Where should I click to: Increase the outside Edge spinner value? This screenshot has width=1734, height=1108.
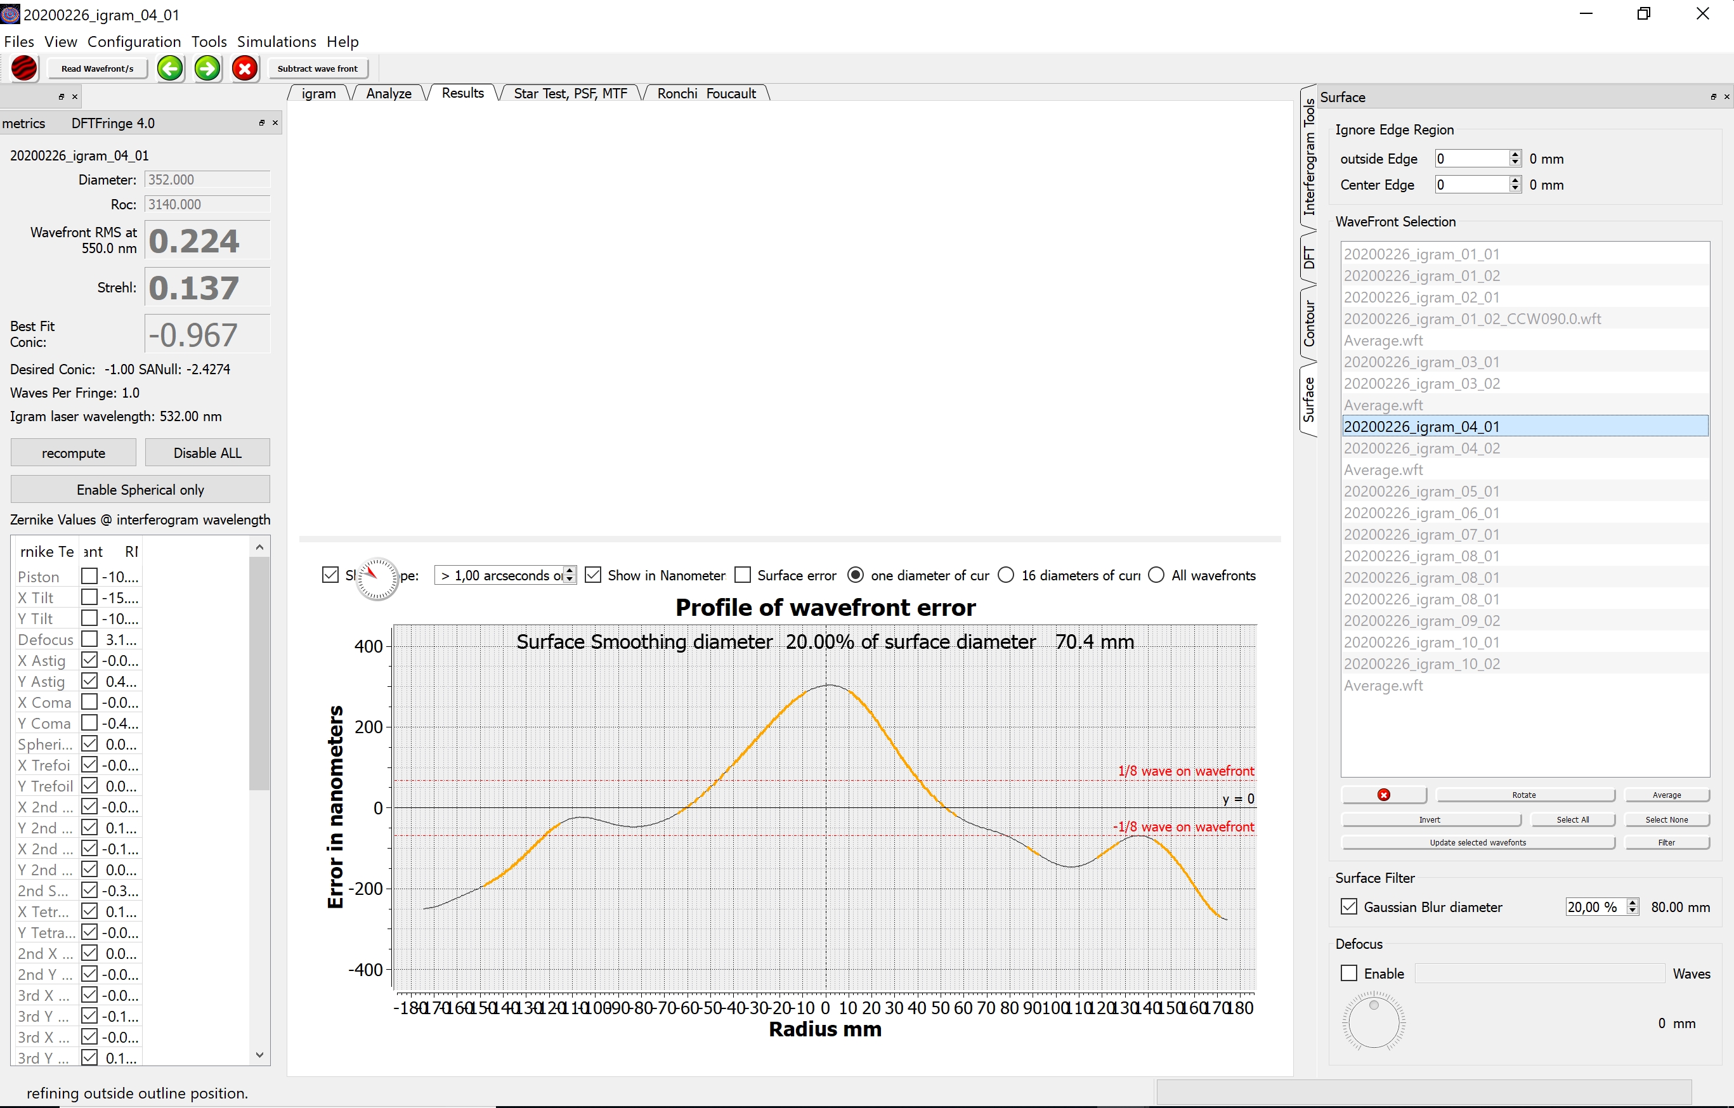(1515, 154)
